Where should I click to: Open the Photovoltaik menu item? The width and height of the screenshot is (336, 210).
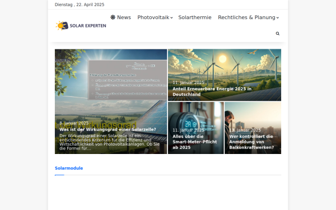point(153,17)
